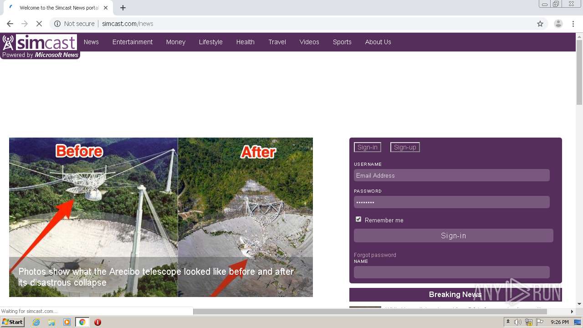The image size is (583, 328).
Task: Click the horizontal scrollbar right arrow
Action: pos(572,312)
